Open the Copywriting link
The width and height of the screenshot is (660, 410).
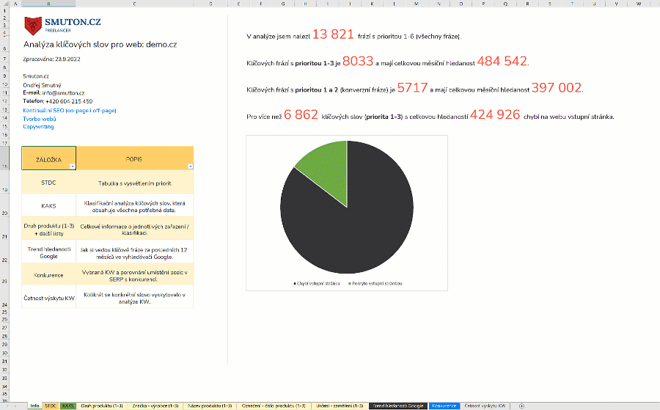(x=38, y=126)
